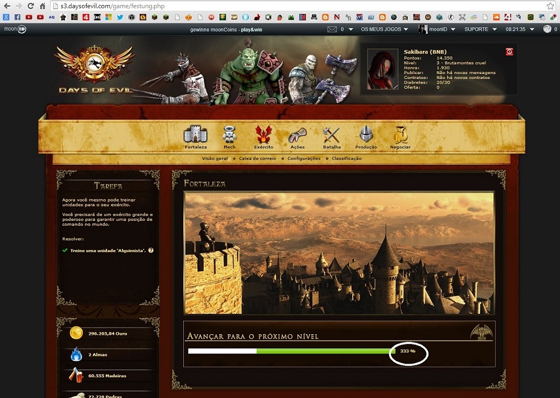Open the Caixa de correio submenu item
The height and width of the screenshot is (398, 560).
pyautogui.click(x=257, y=159)
